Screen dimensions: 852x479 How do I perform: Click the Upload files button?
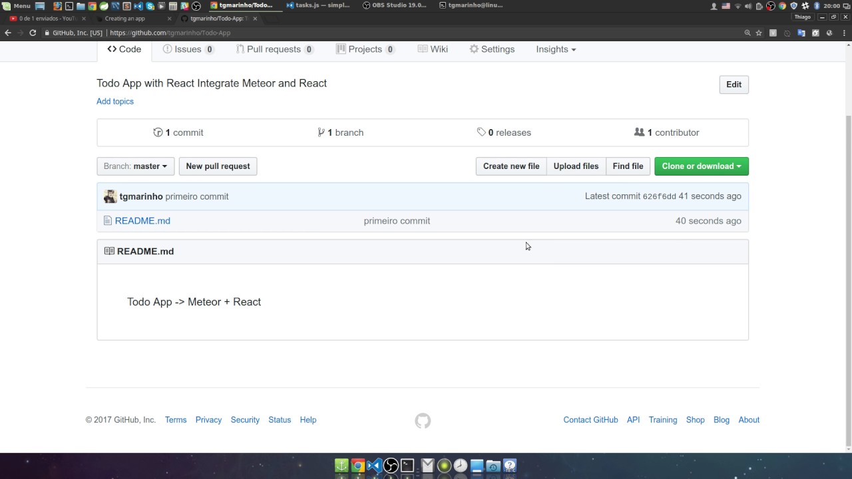(x=576, y=166)
